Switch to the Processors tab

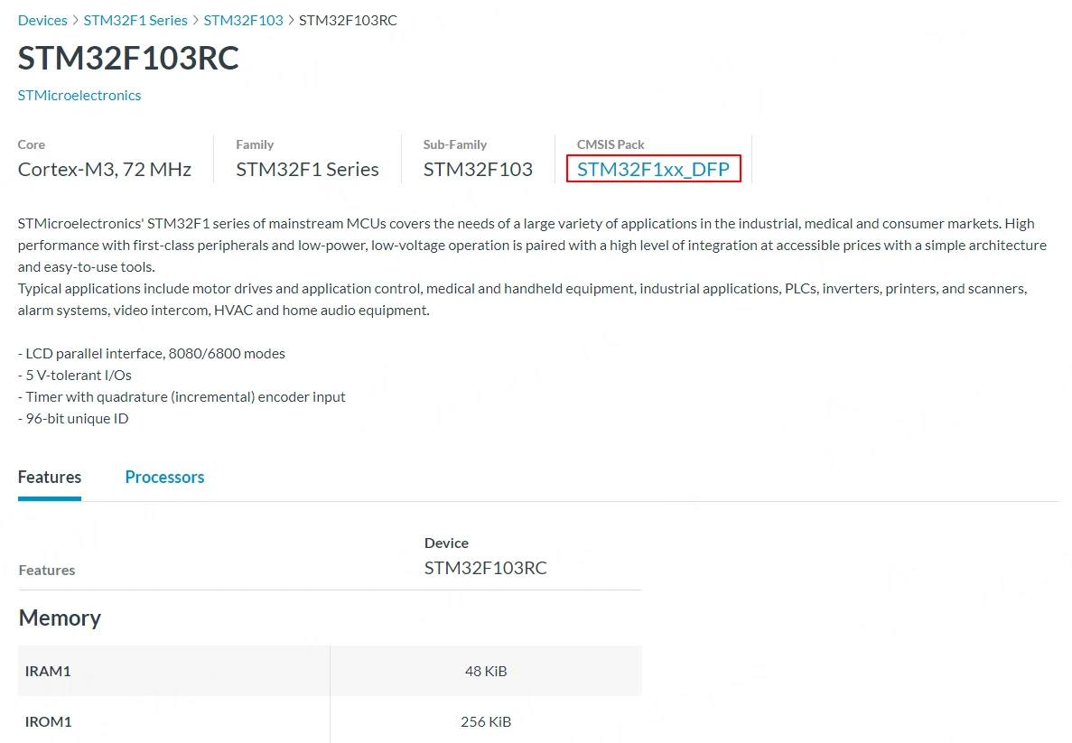(x=164, y=477)
